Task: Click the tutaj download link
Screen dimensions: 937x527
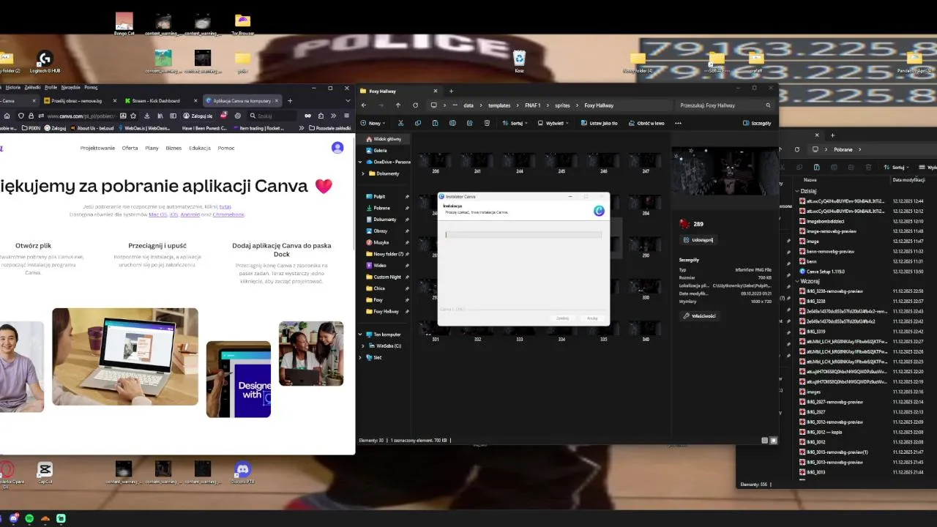Action: click(x=225, y=207)
